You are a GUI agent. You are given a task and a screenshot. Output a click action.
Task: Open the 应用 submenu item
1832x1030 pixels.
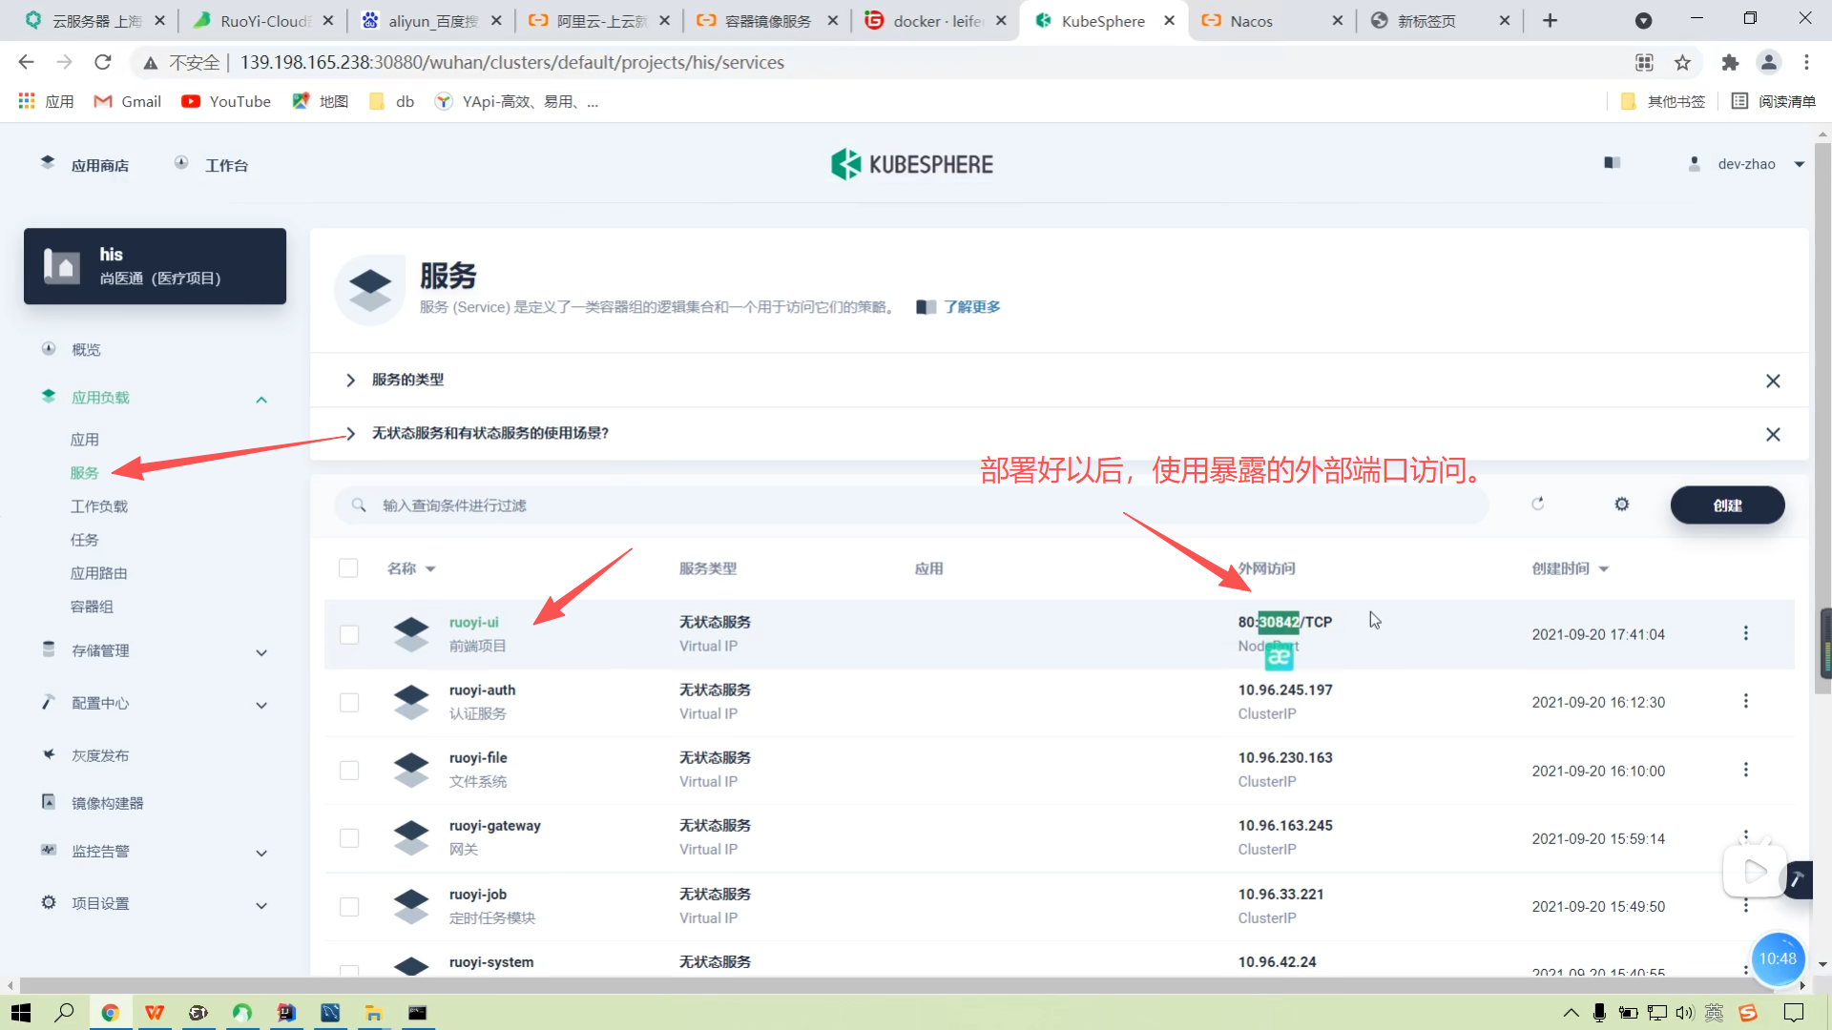[x=85, y=440]
